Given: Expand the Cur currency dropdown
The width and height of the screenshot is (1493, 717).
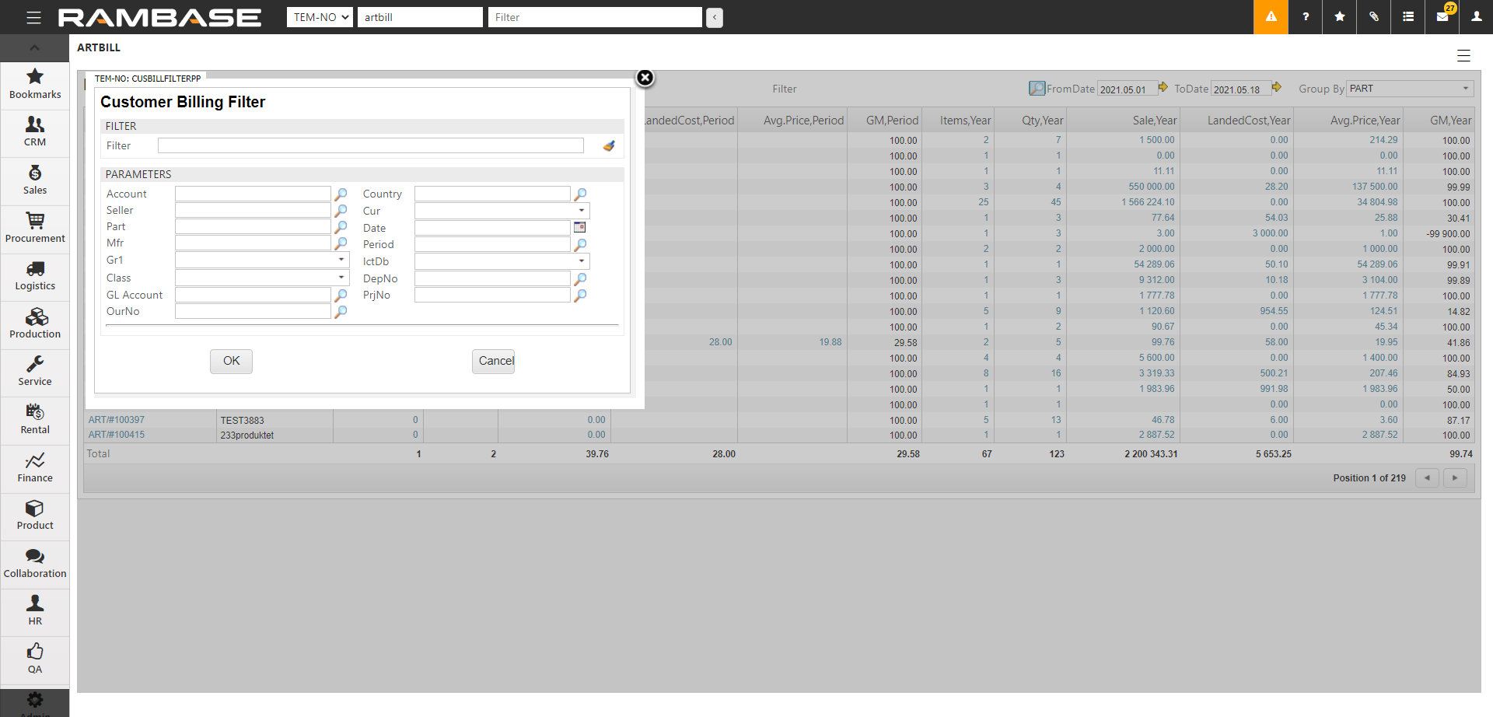Looking at the screenshot, I should click(x=581, y=211).
